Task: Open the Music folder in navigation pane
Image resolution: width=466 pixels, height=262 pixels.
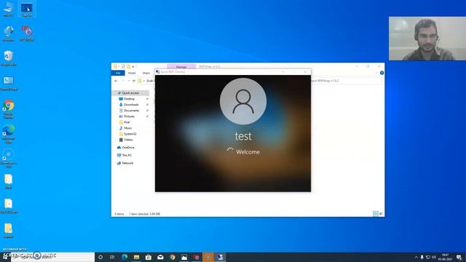Action: pyautogui.click(x=128, y=128)
